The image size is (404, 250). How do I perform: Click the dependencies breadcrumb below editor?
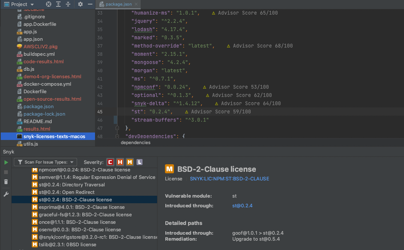tap(135, 143)
